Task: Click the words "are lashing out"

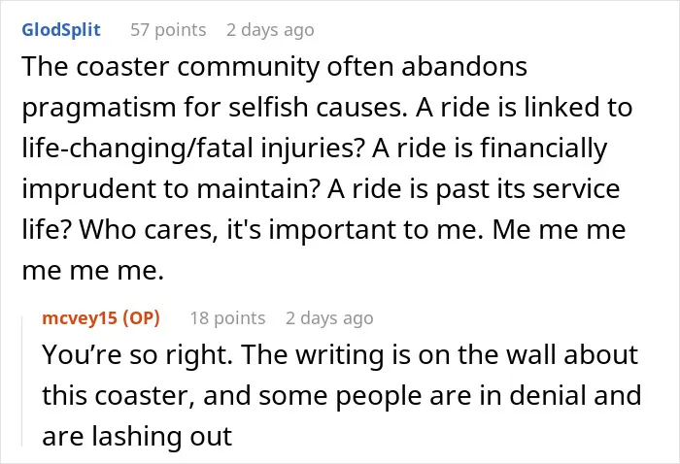Action: [x=138, y=436]
